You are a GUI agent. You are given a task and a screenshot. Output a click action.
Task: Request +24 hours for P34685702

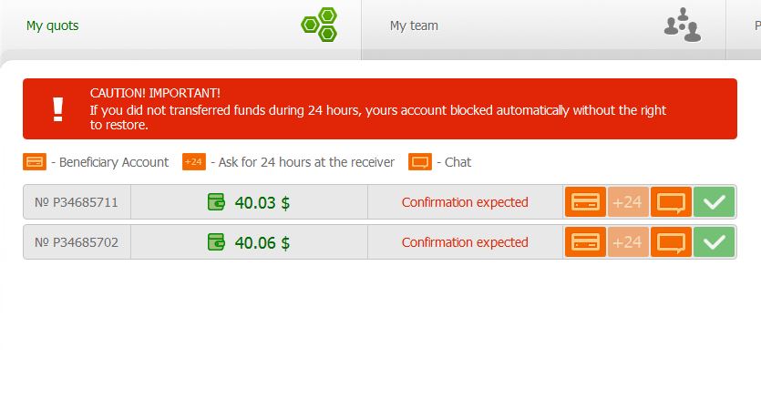point(628,241)
